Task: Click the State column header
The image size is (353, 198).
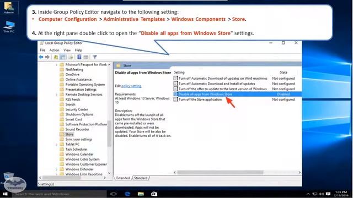Action: click(284, 72)
